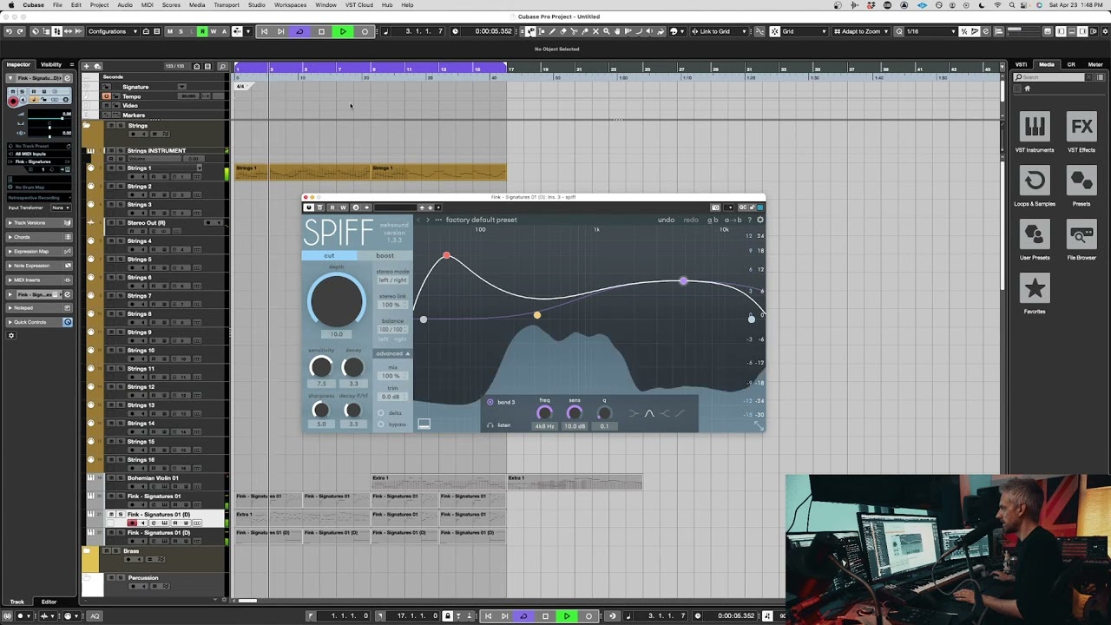This screenshot has width=1111, height=625.
Task: Click SPIFF depth knob
Action: [x=337, y=301]
